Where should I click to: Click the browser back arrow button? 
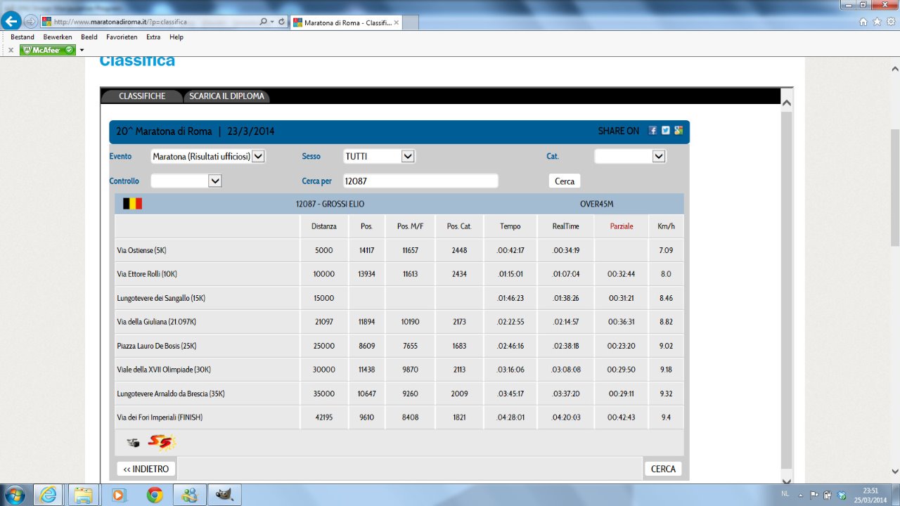pyautogui.click(x=11, y=22)
